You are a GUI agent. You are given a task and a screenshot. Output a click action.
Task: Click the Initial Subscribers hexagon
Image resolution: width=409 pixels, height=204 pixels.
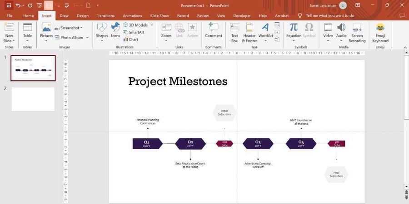(224, 113)
